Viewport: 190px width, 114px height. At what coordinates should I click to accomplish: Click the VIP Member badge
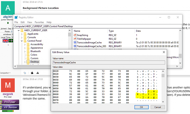[10, 107]
